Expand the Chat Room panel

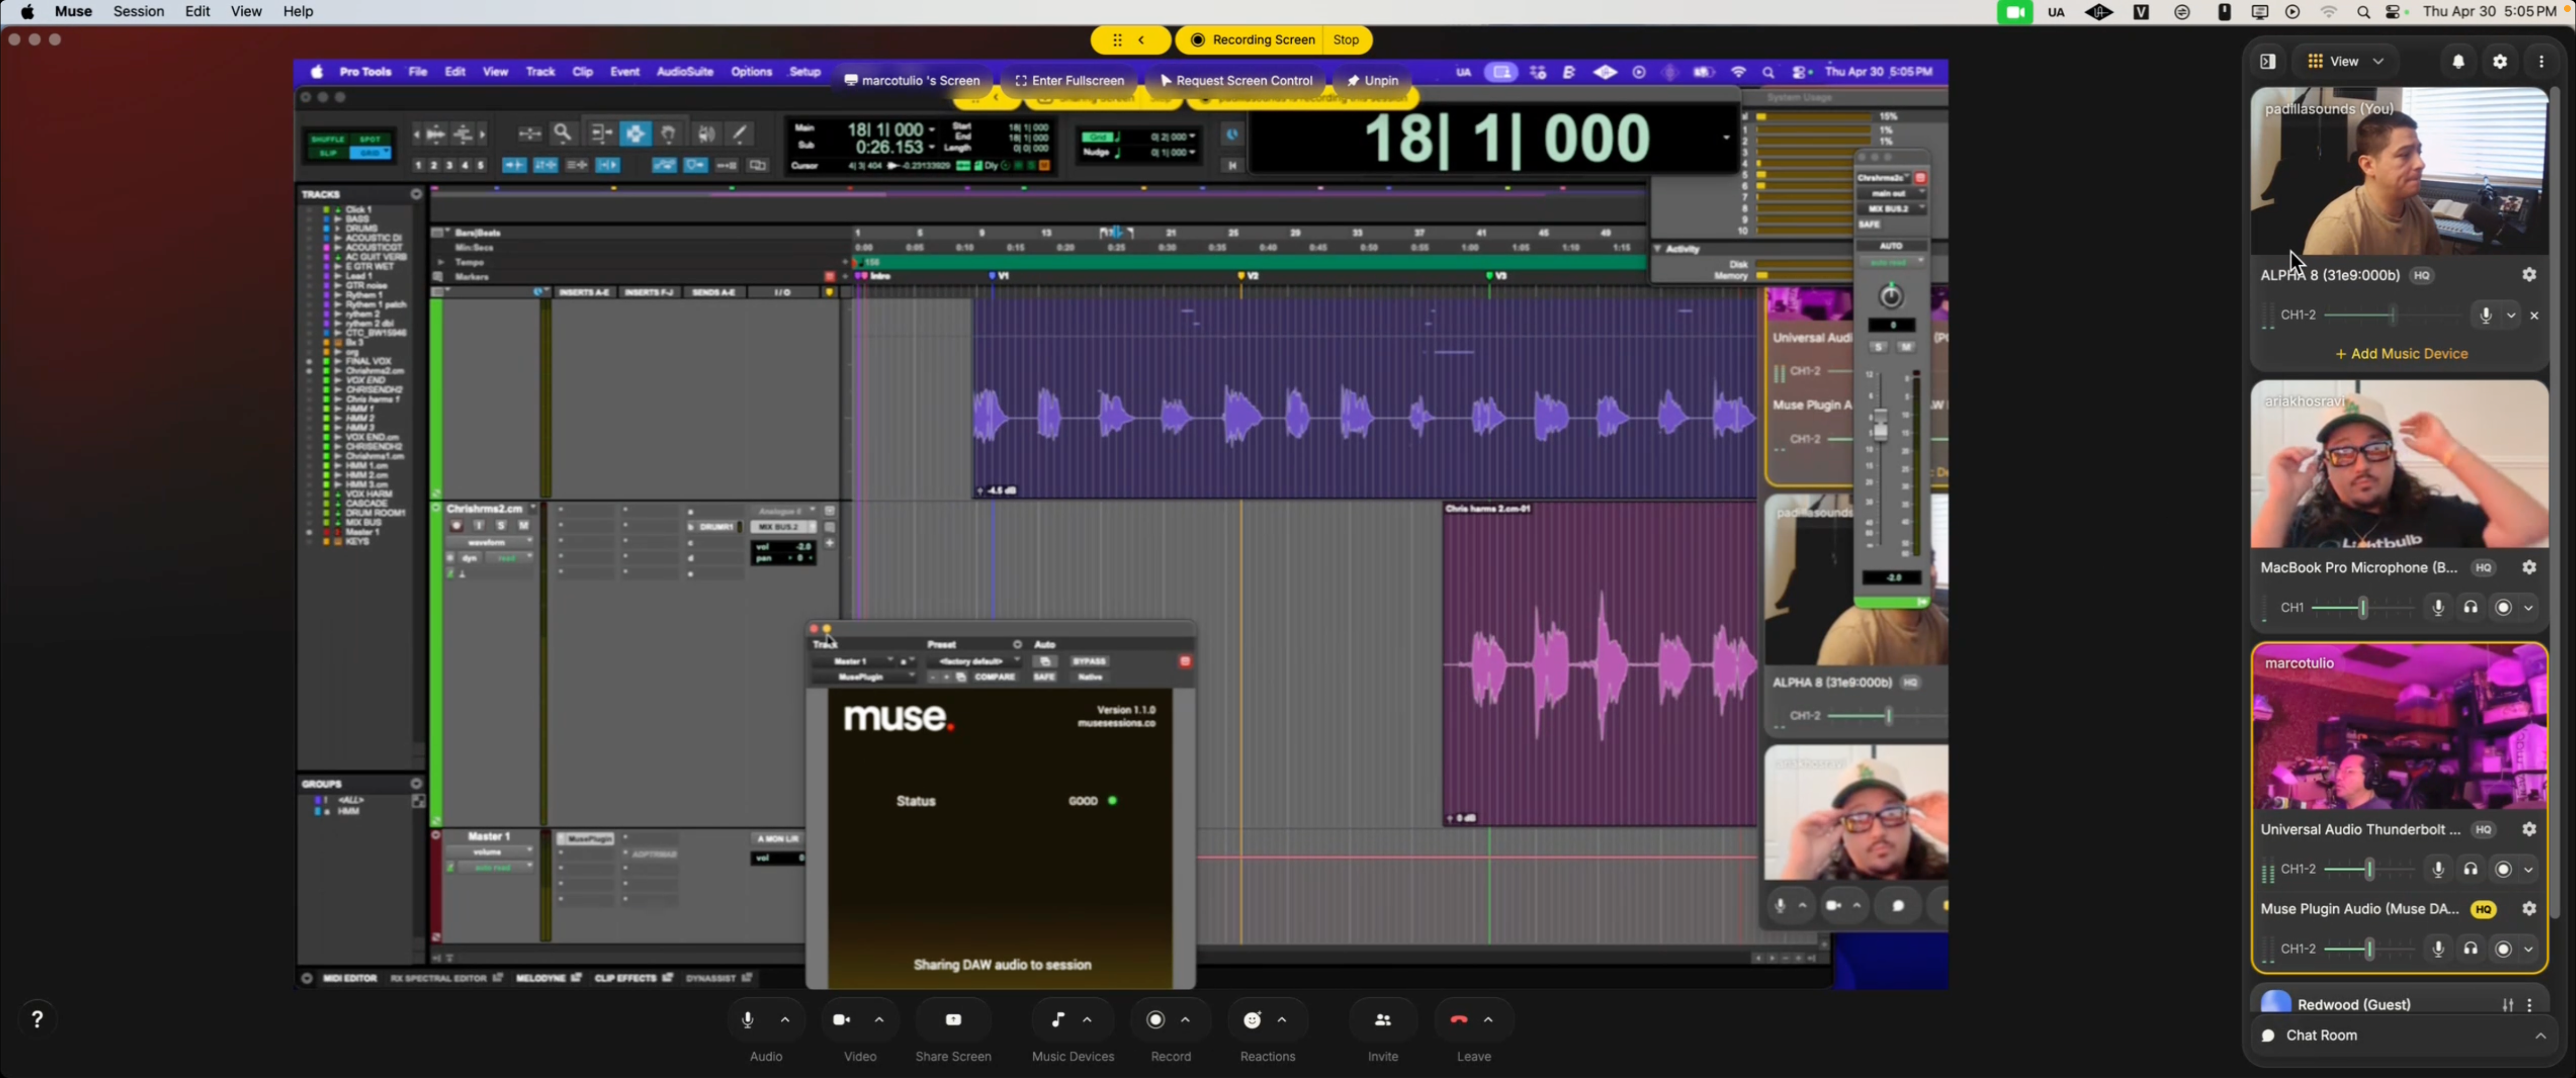(x=2540, y=1035)
